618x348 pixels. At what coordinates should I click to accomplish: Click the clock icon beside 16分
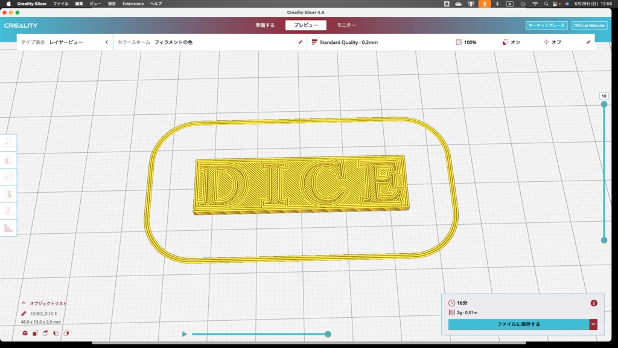pos(451,303)
